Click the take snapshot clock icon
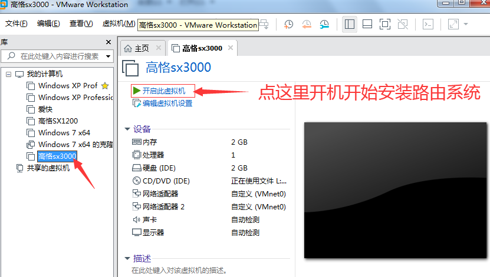Image resolution: width=490 pixels, height=277 pixels. (288, 24)
